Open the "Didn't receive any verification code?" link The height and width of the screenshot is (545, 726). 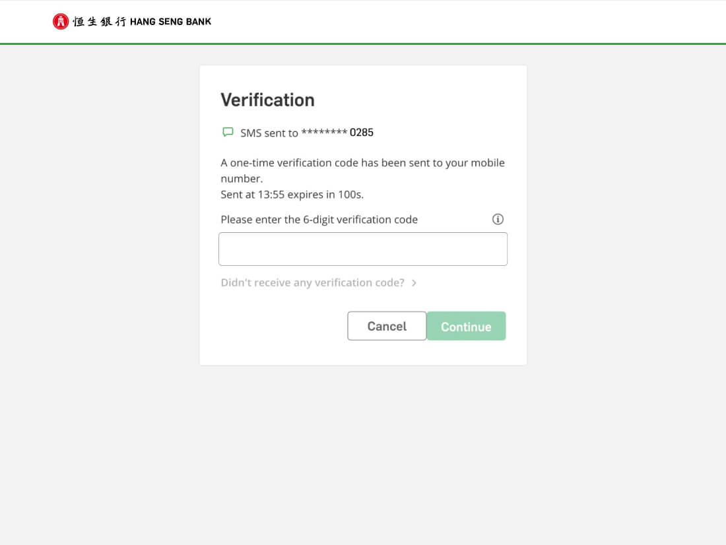312,283
